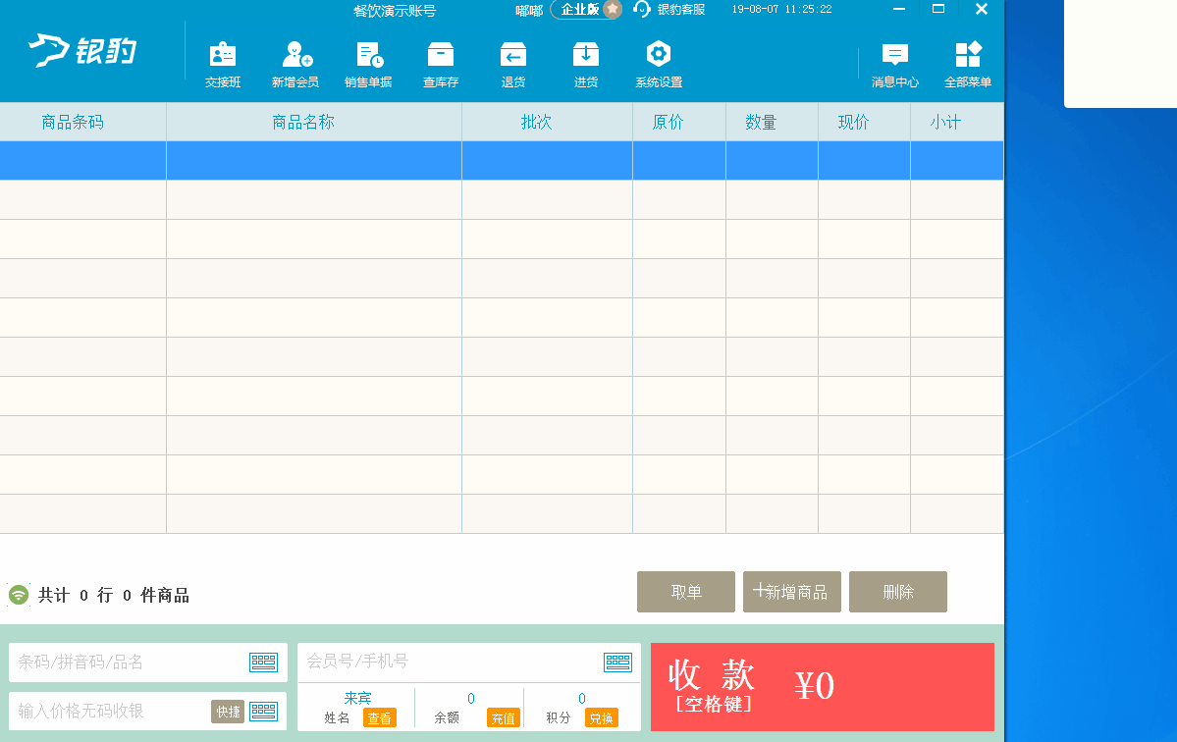Open the 进货 purchase stock icon
Image resolution: width=1177 pixels, height=742 pixels.
[585, 65]
